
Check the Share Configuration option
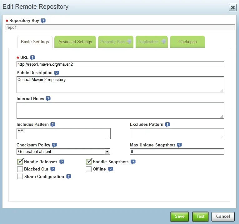(x=20, y=177)
